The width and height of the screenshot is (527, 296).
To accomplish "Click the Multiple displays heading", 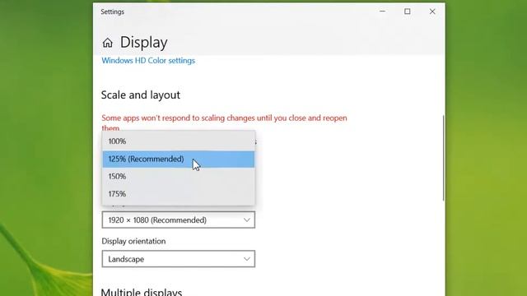I will [142, 292].
